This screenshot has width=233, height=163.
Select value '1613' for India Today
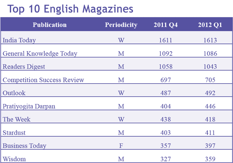click(x=210, y=40)
